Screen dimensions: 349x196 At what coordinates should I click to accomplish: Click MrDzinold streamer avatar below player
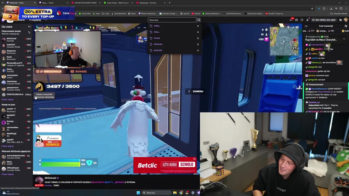pyautogui.click(x=39, y=181)
